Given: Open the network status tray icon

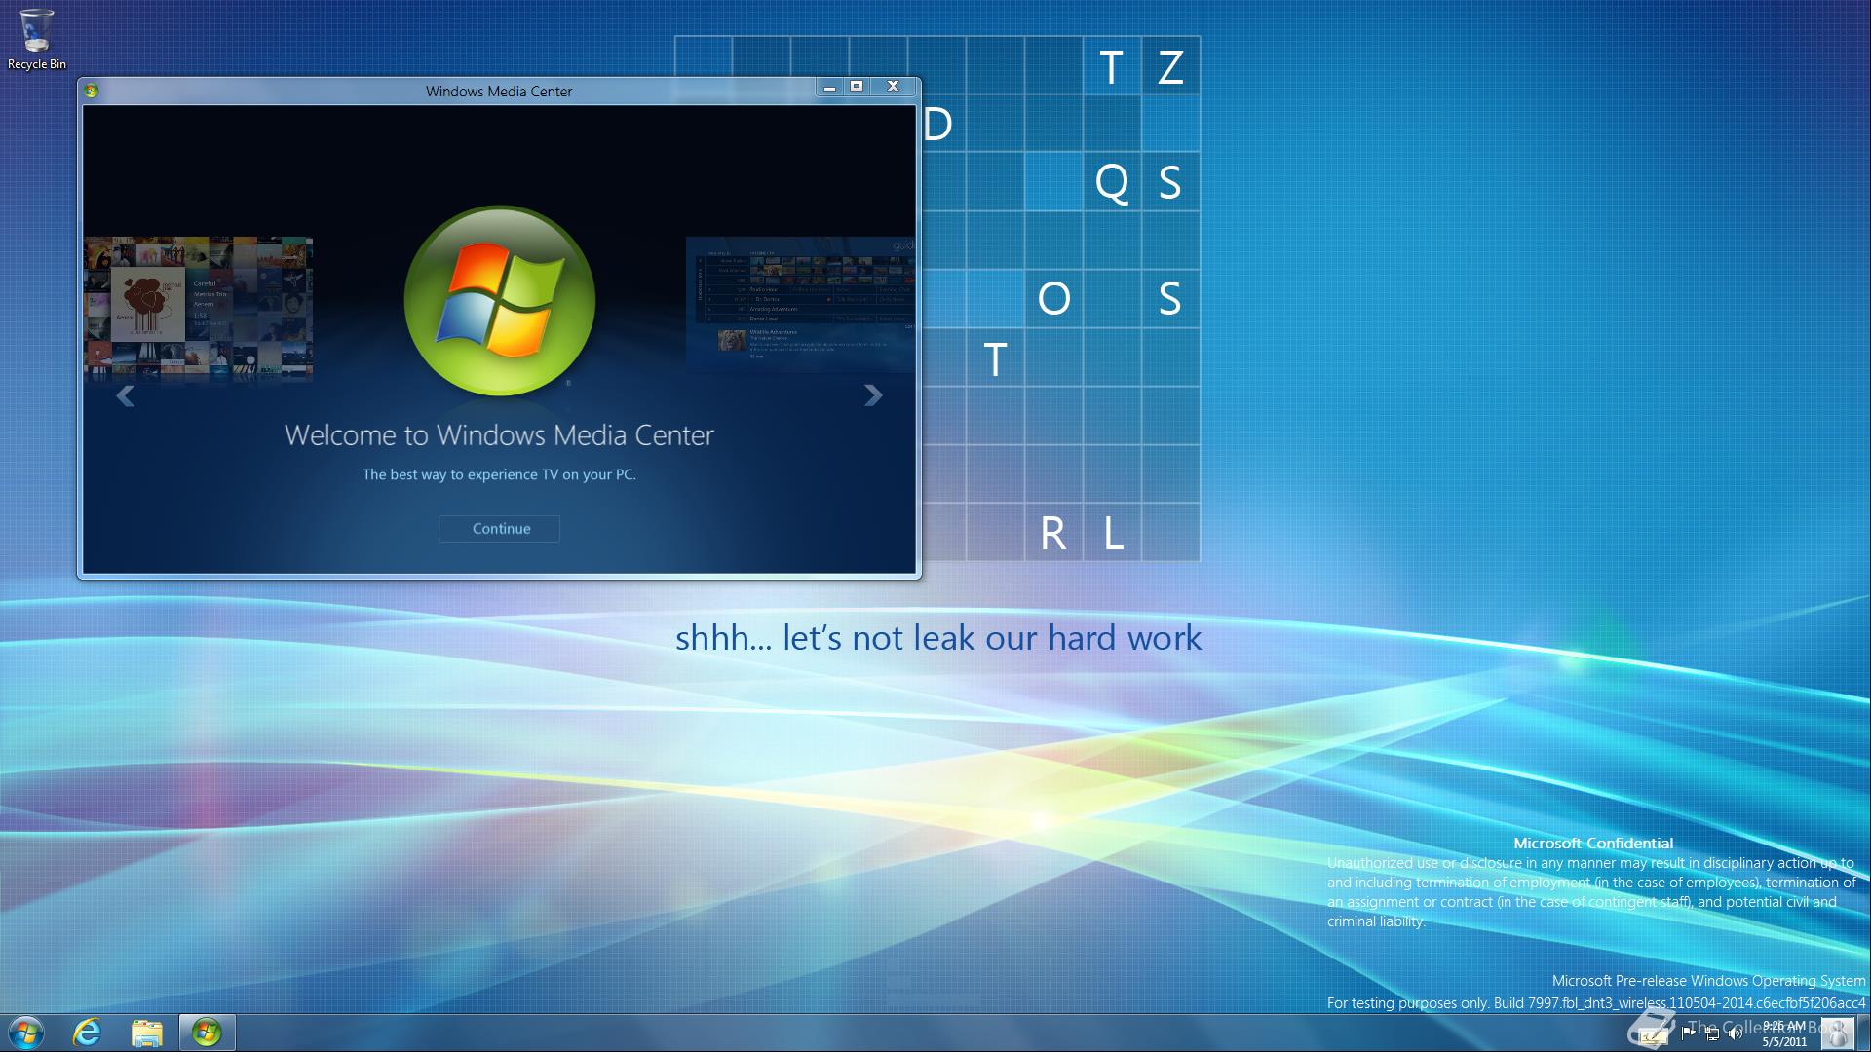Looking at the screenshot, I should (x=1712, y=1033).
